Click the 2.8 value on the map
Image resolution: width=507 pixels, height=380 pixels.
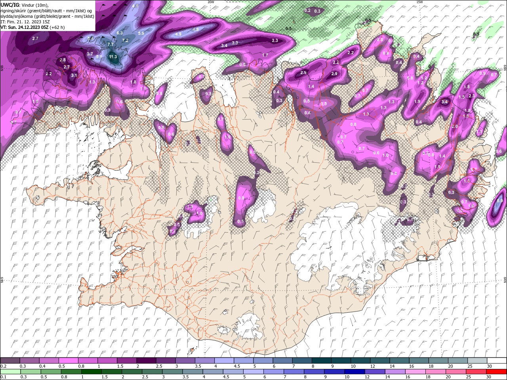click(x=63, y=60)
